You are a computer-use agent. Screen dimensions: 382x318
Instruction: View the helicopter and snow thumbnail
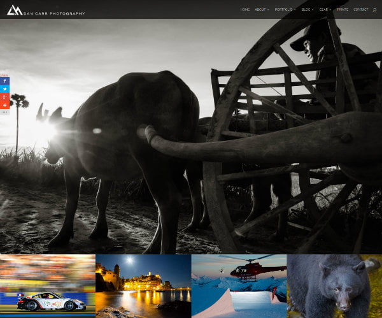pos(239,286)
